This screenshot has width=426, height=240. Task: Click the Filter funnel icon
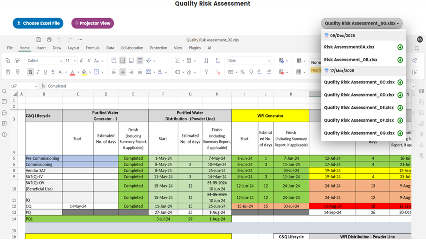coord(206,72)
